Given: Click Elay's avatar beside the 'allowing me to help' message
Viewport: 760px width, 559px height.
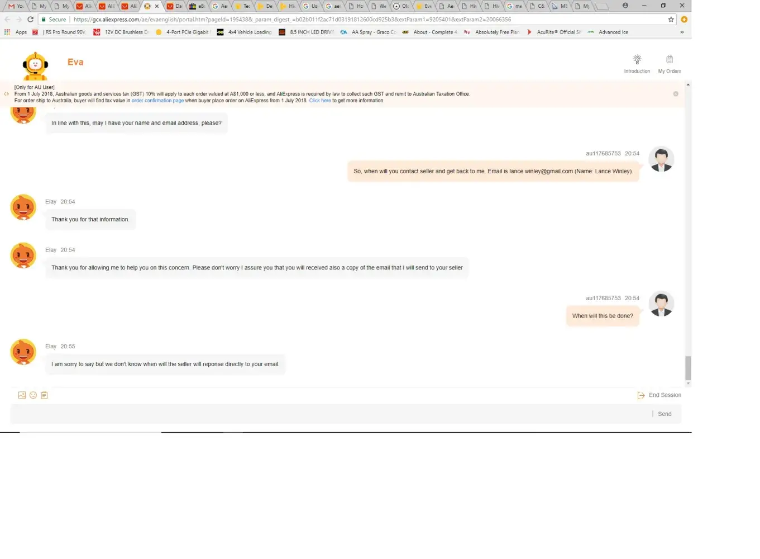Looking at the screenshot, I should 23,255.
